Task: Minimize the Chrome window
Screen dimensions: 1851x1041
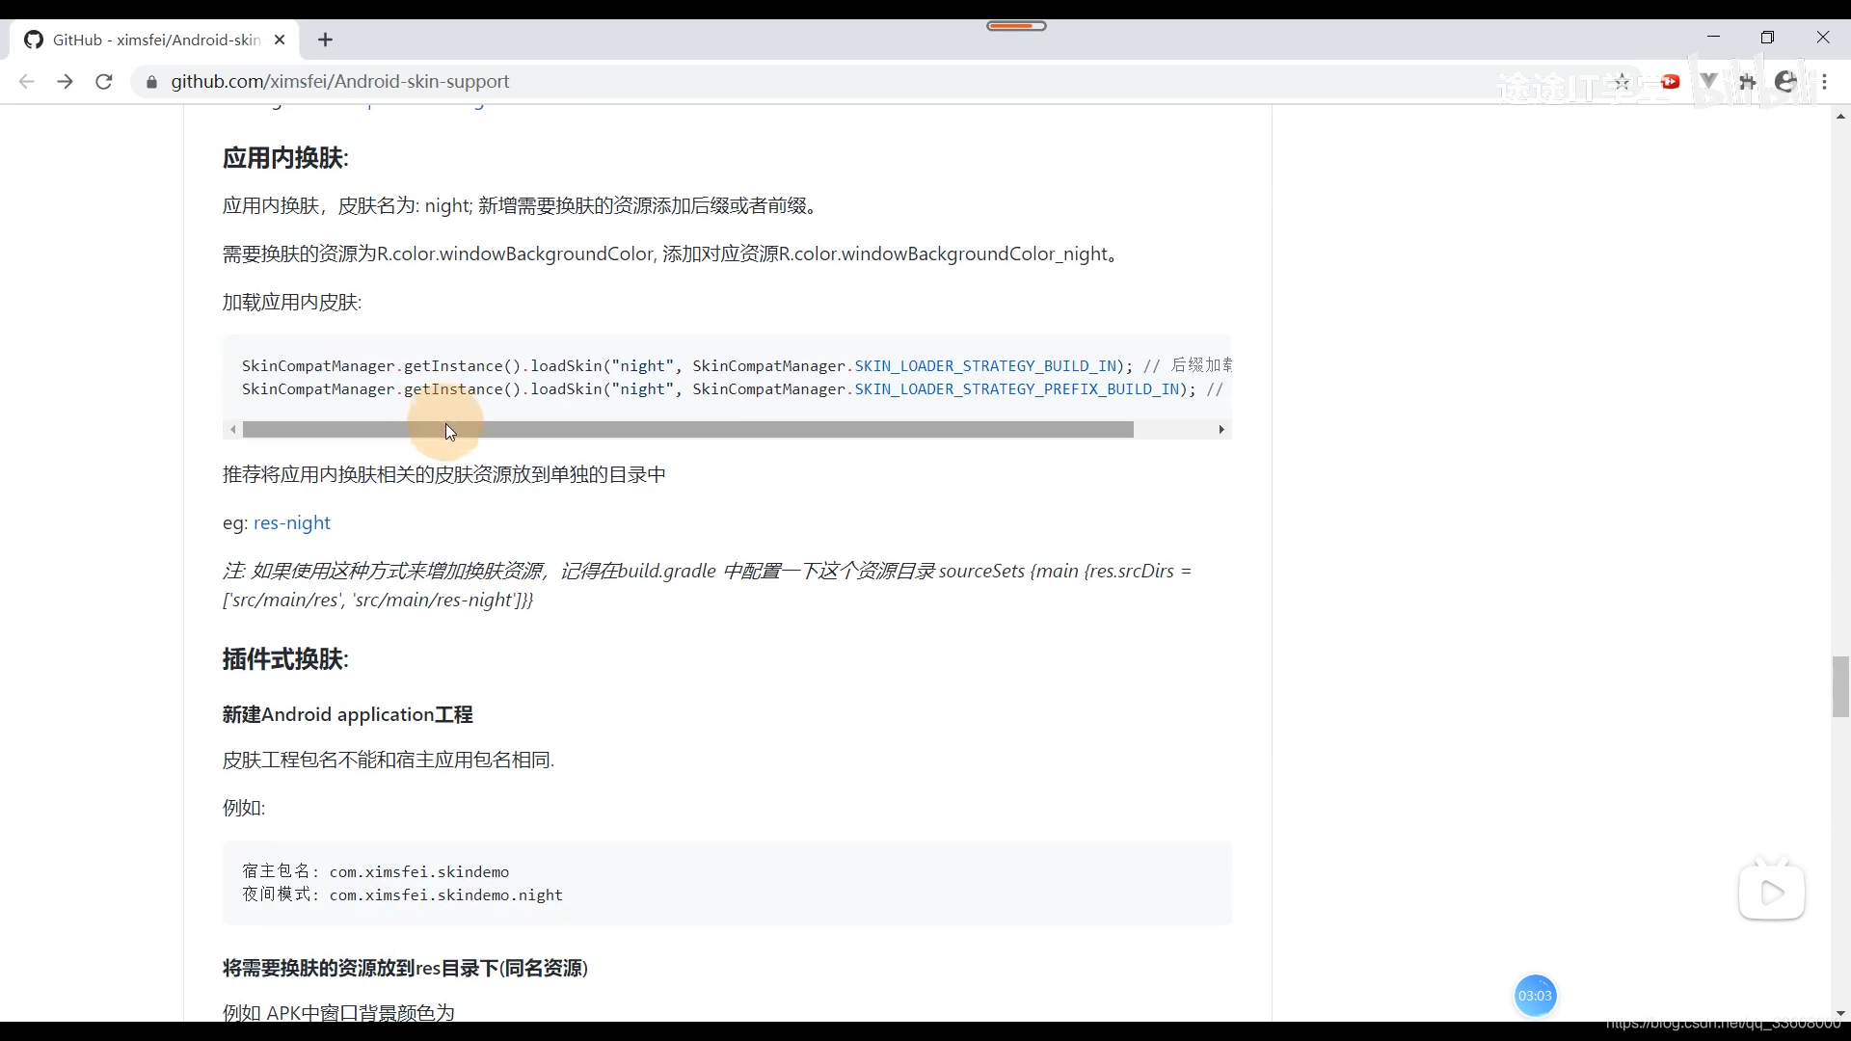Action: point(1713,38)
